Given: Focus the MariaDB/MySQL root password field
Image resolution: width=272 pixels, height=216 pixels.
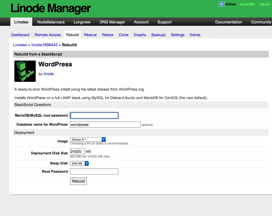Looking at the screenshot, I should pos(94,115).
